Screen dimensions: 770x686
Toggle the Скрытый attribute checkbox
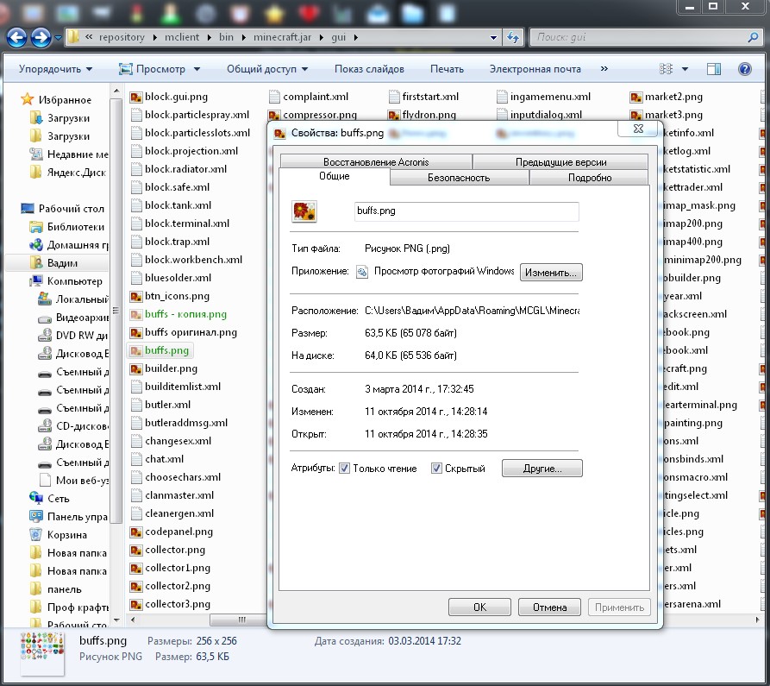[x=437, y=469]
